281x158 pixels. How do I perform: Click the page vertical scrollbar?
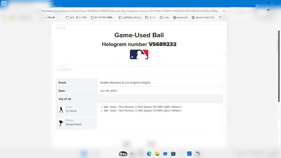279,66
